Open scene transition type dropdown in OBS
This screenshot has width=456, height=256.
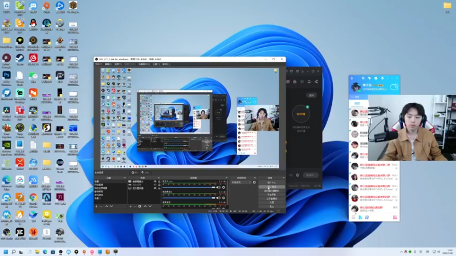pyautogui.click(x=241, y=182)
